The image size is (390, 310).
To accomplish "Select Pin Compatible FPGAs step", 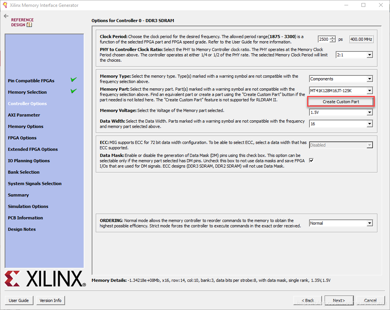I will pyautogui.click(x=31, y=81).
